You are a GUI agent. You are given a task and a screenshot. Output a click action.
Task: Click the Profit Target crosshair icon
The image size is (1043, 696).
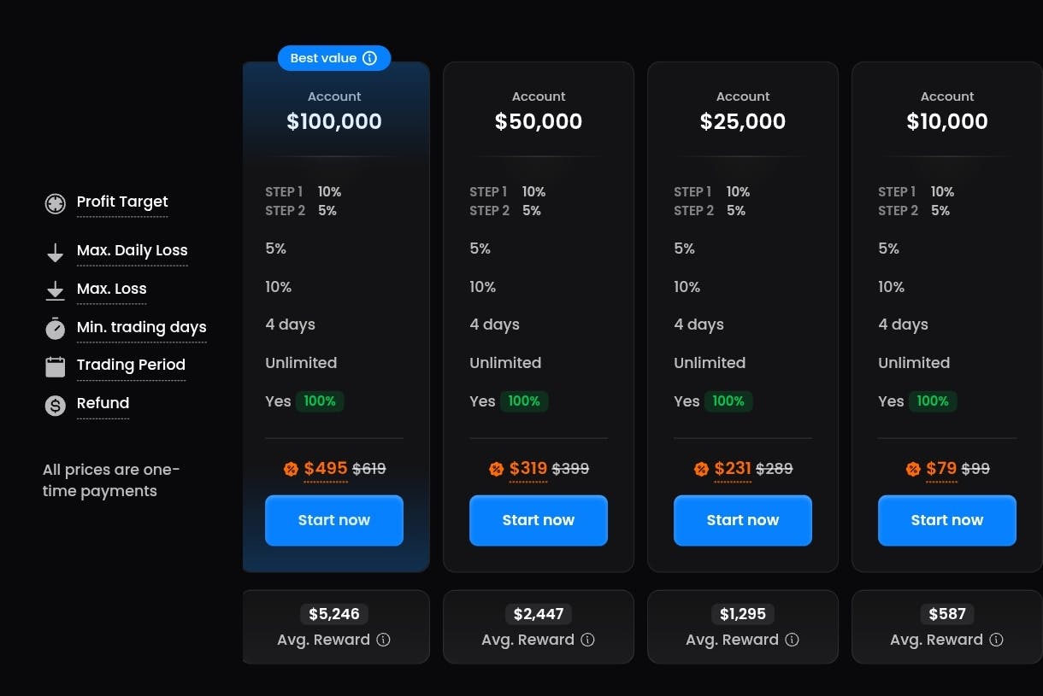click(56, 204)
